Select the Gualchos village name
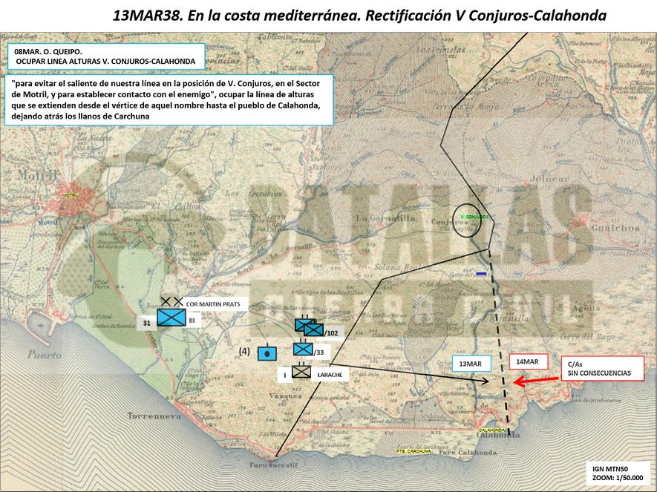Viewport: 657px width, 492px height. pyautogui.click(x=615, y=229)
